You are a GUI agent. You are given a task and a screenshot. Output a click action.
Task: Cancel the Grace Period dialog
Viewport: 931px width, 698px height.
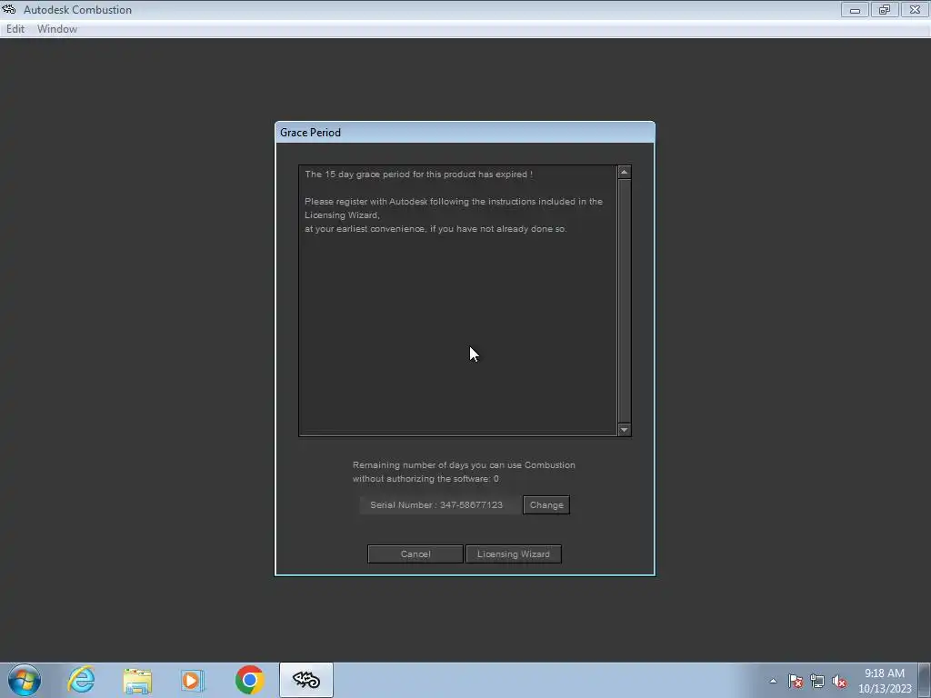click(415, 553)
